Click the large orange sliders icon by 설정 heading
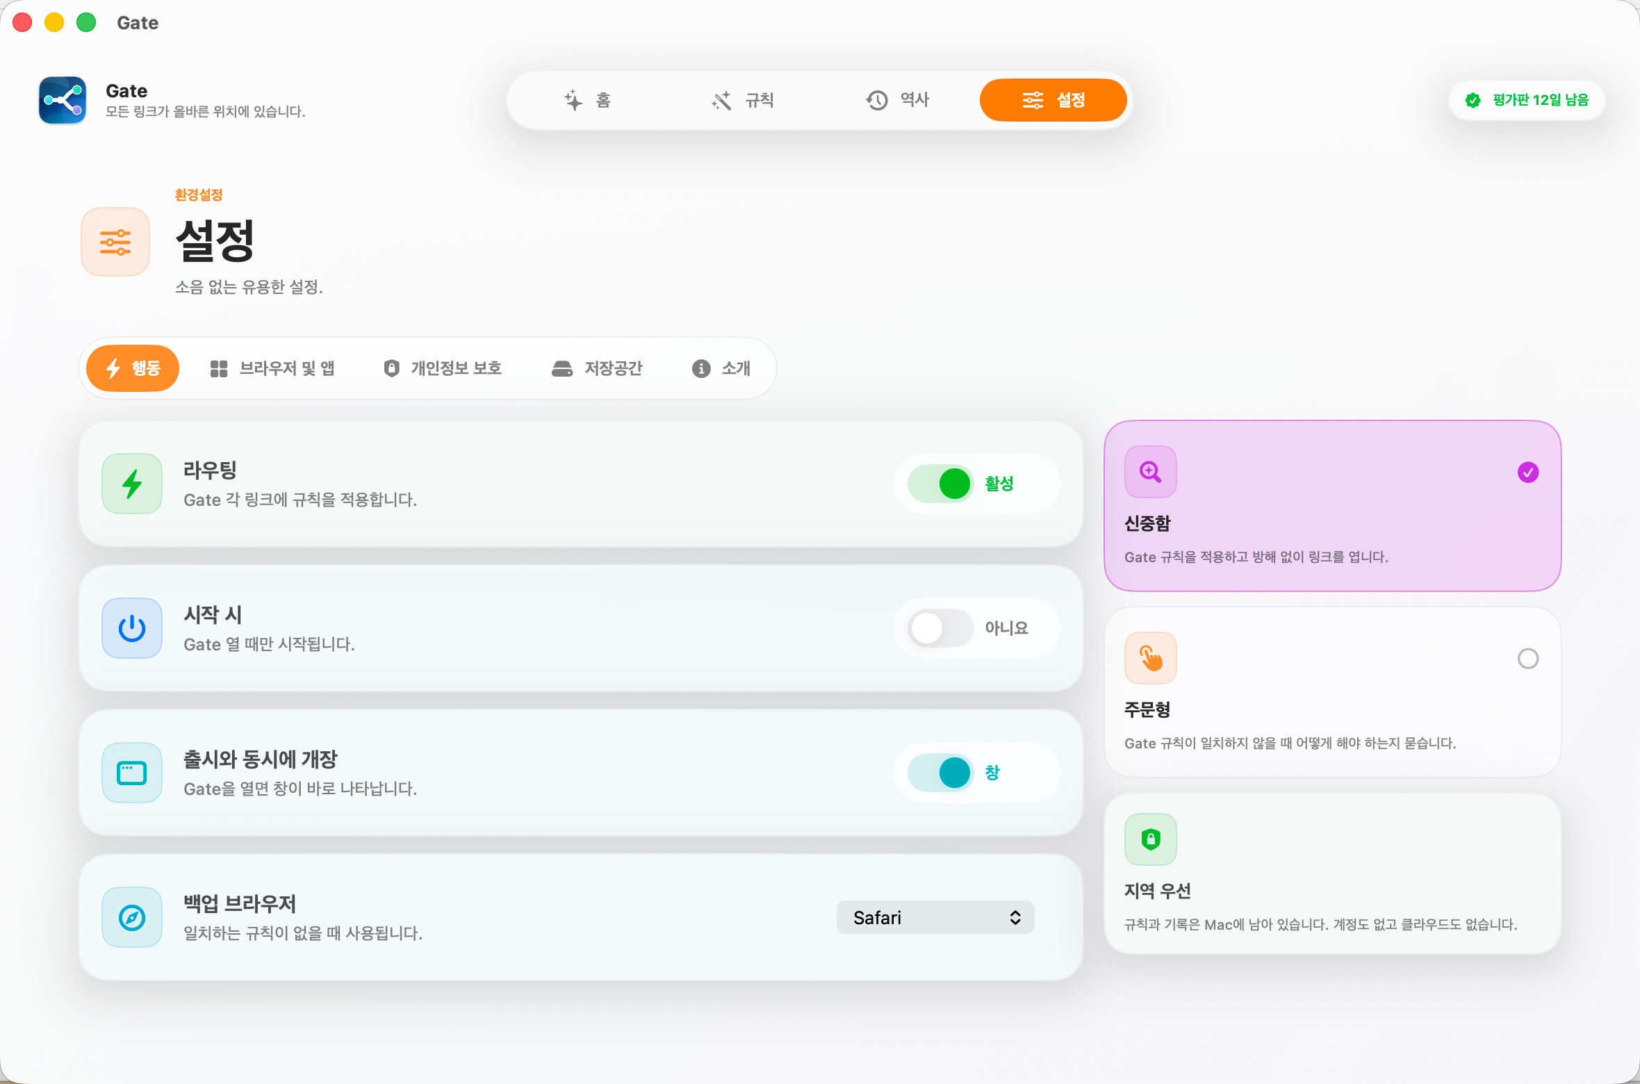Viewport: 1640px width, 1084px height. coord(115,242)
